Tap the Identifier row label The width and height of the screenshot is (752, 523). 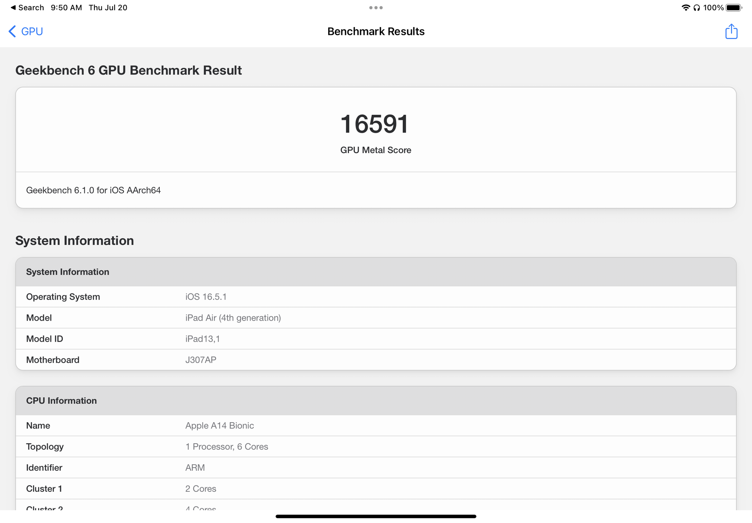pyautogui.click(x=44, y=468)
